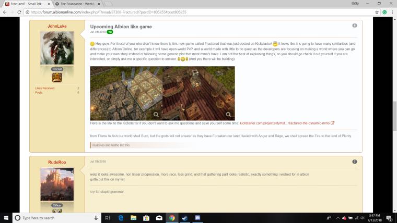Open the volume control in system tray

click(363, 218)
